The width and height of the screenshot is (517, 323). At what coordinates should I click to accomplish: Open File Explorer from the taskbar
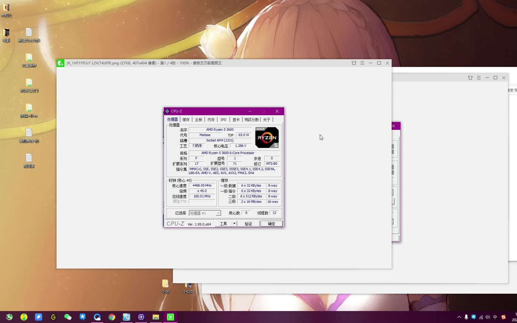pos(156,317)
